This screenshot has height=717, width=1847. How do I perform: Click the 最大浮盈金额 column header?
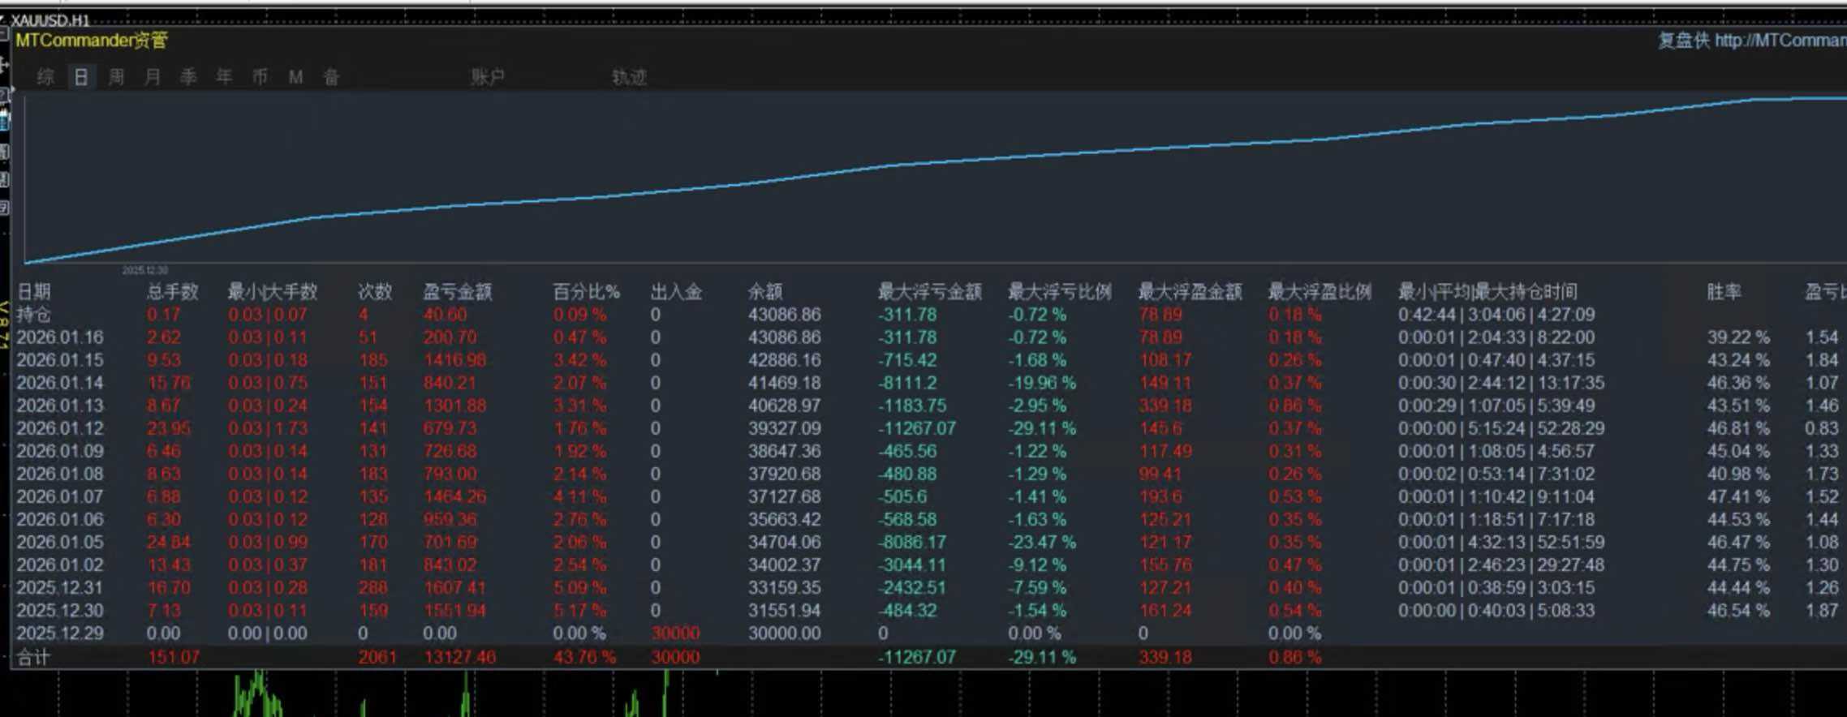[x=1190, y=292]
